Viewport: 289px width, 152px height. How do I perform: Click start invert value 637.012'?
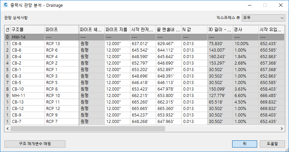tap(143, 44)
